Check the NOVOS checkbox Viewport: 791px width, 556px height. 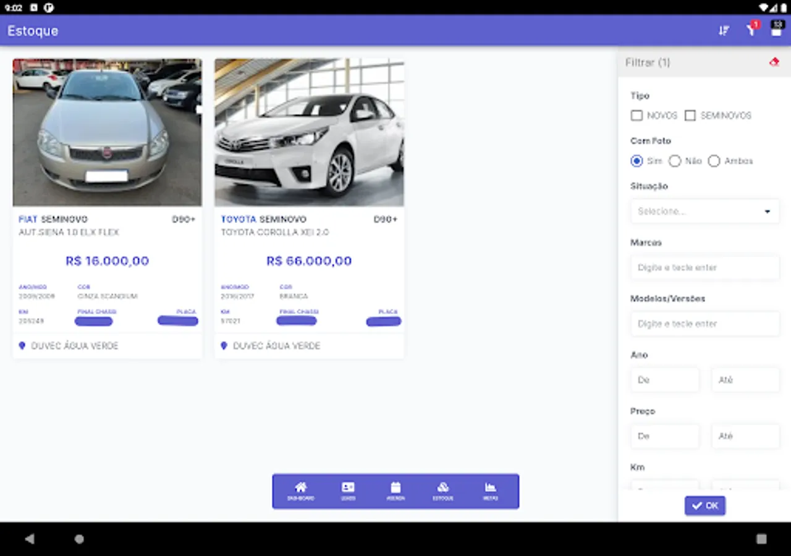tap(637, 116)
